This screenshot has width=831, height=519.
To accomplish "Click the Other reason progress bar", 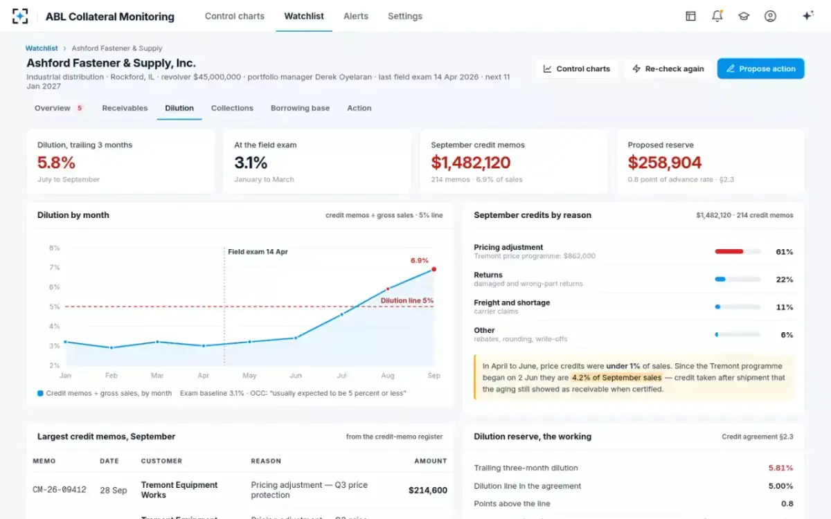I will (738, 335).
